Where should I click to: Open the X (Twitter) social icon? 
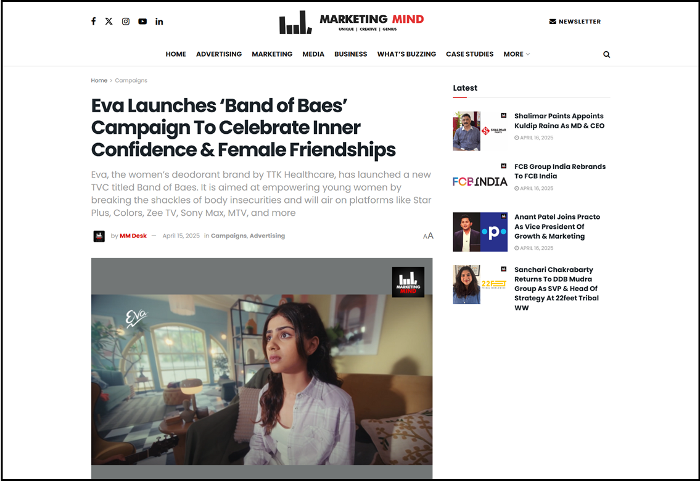tap(109, 21)
